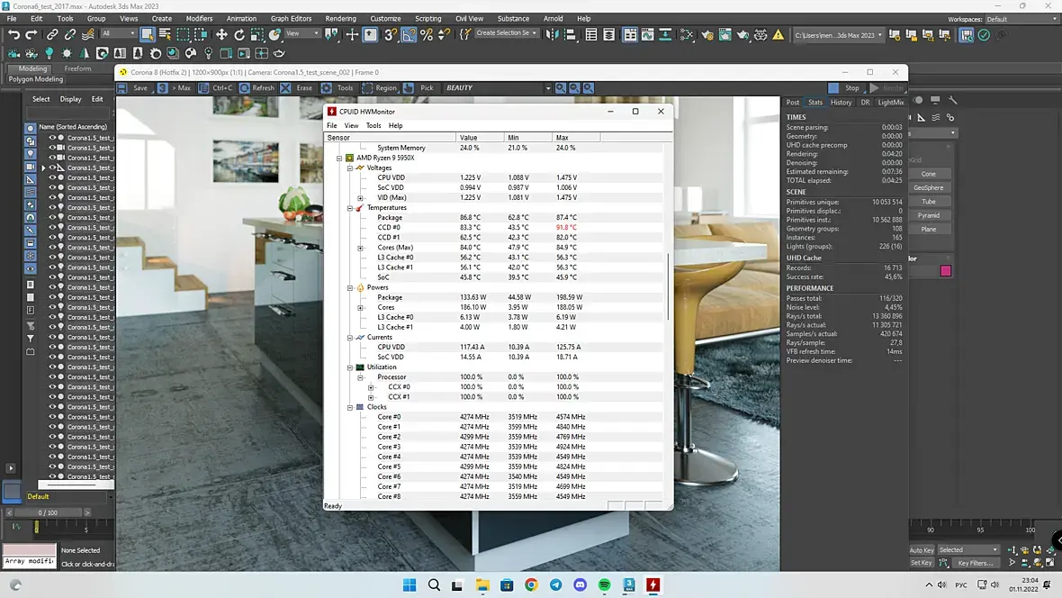The image size is (1062, 598).
Task: Click the Pick button in frame buffer
Action: point(419,88)
